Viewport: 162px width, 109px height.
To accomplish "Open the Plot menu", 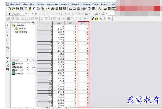I will (x=32, y=4).
